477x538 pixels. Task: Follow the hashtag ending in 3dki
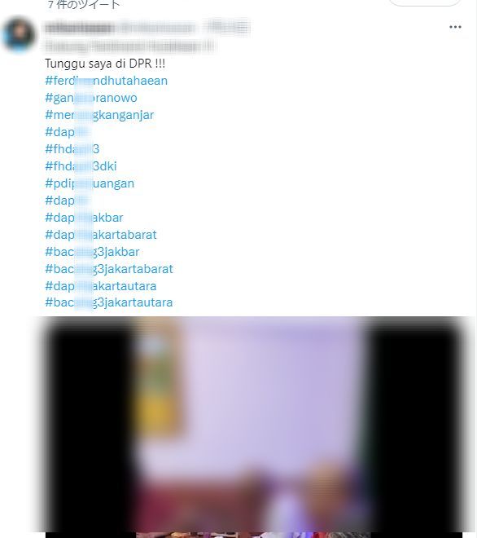[x=81, y=166]
